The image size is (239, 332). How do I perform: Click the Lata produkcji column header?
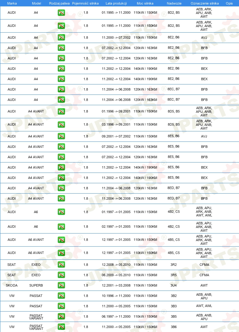(116, 3)
